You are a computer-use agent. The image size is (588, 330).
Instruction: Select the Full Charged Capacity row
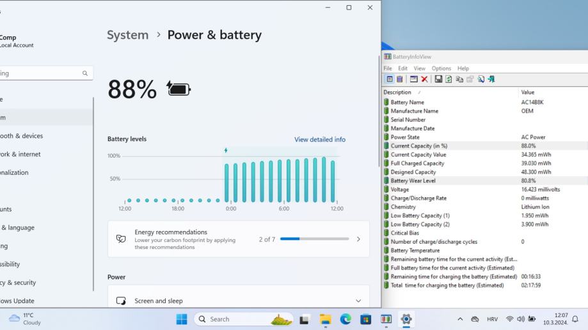[x=485, y=163]
